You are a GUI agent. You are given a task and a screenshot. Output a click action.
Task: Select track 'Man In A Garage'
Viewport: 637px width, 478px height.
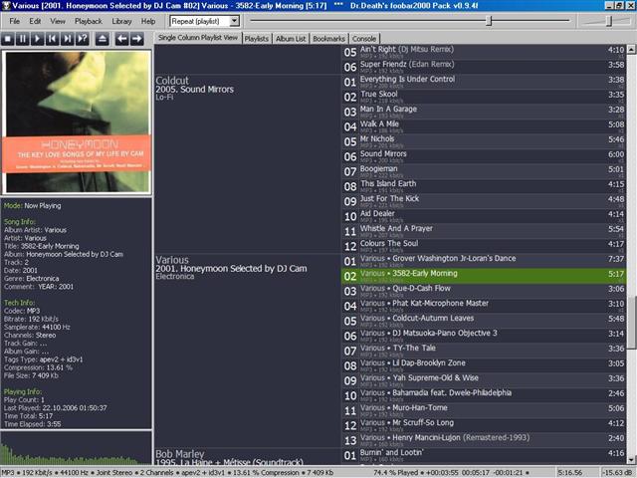[x=484, y=112]
